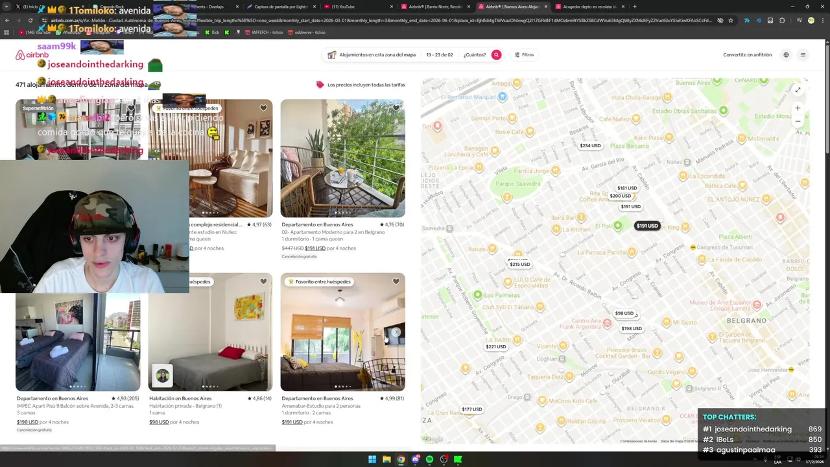This screenshot has width=830, height=467.
Task: Edit the 19 - 23 de 02 dates
Action: (x=440, y=54)
